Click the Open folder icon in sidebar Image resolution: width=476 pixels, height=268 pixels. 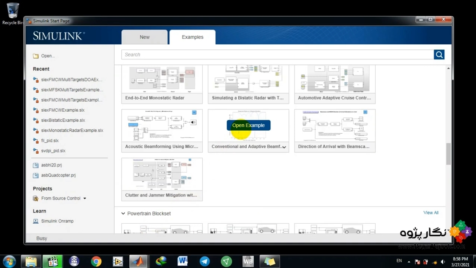coord(36,56)
